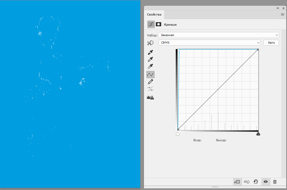The image size is (287, 190).
Task: Click the Вход input label
Action: tap(197, 140)
